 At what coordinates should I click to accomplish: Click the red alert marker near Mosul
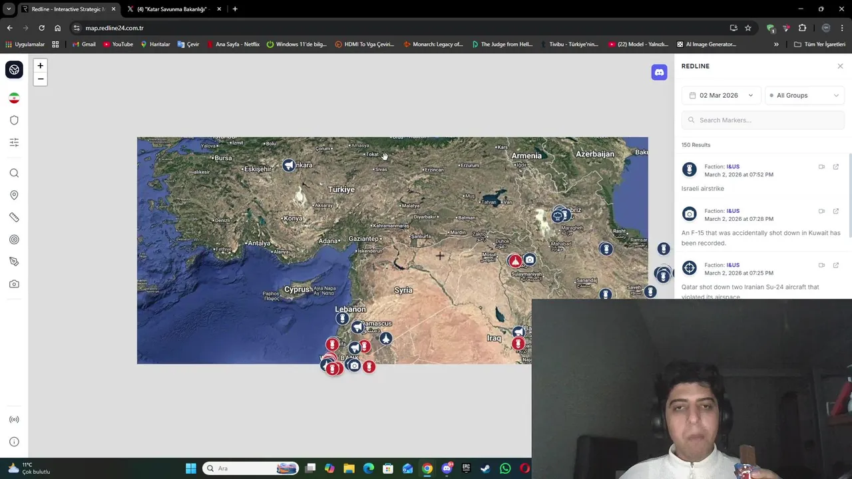[x=515, y=261]
